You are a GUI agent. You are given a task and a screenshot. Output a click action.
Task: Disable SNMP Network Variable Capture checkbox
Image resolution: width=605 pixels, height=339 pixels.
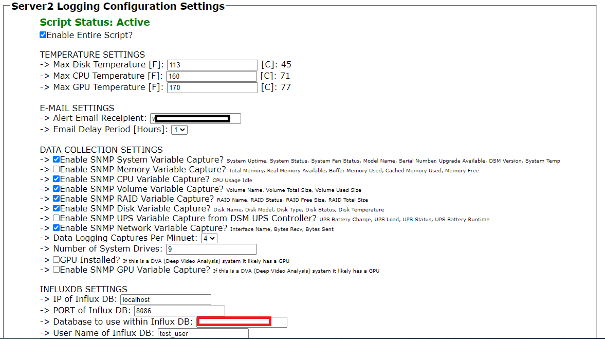pyautogui.click(x=57, y=228)
